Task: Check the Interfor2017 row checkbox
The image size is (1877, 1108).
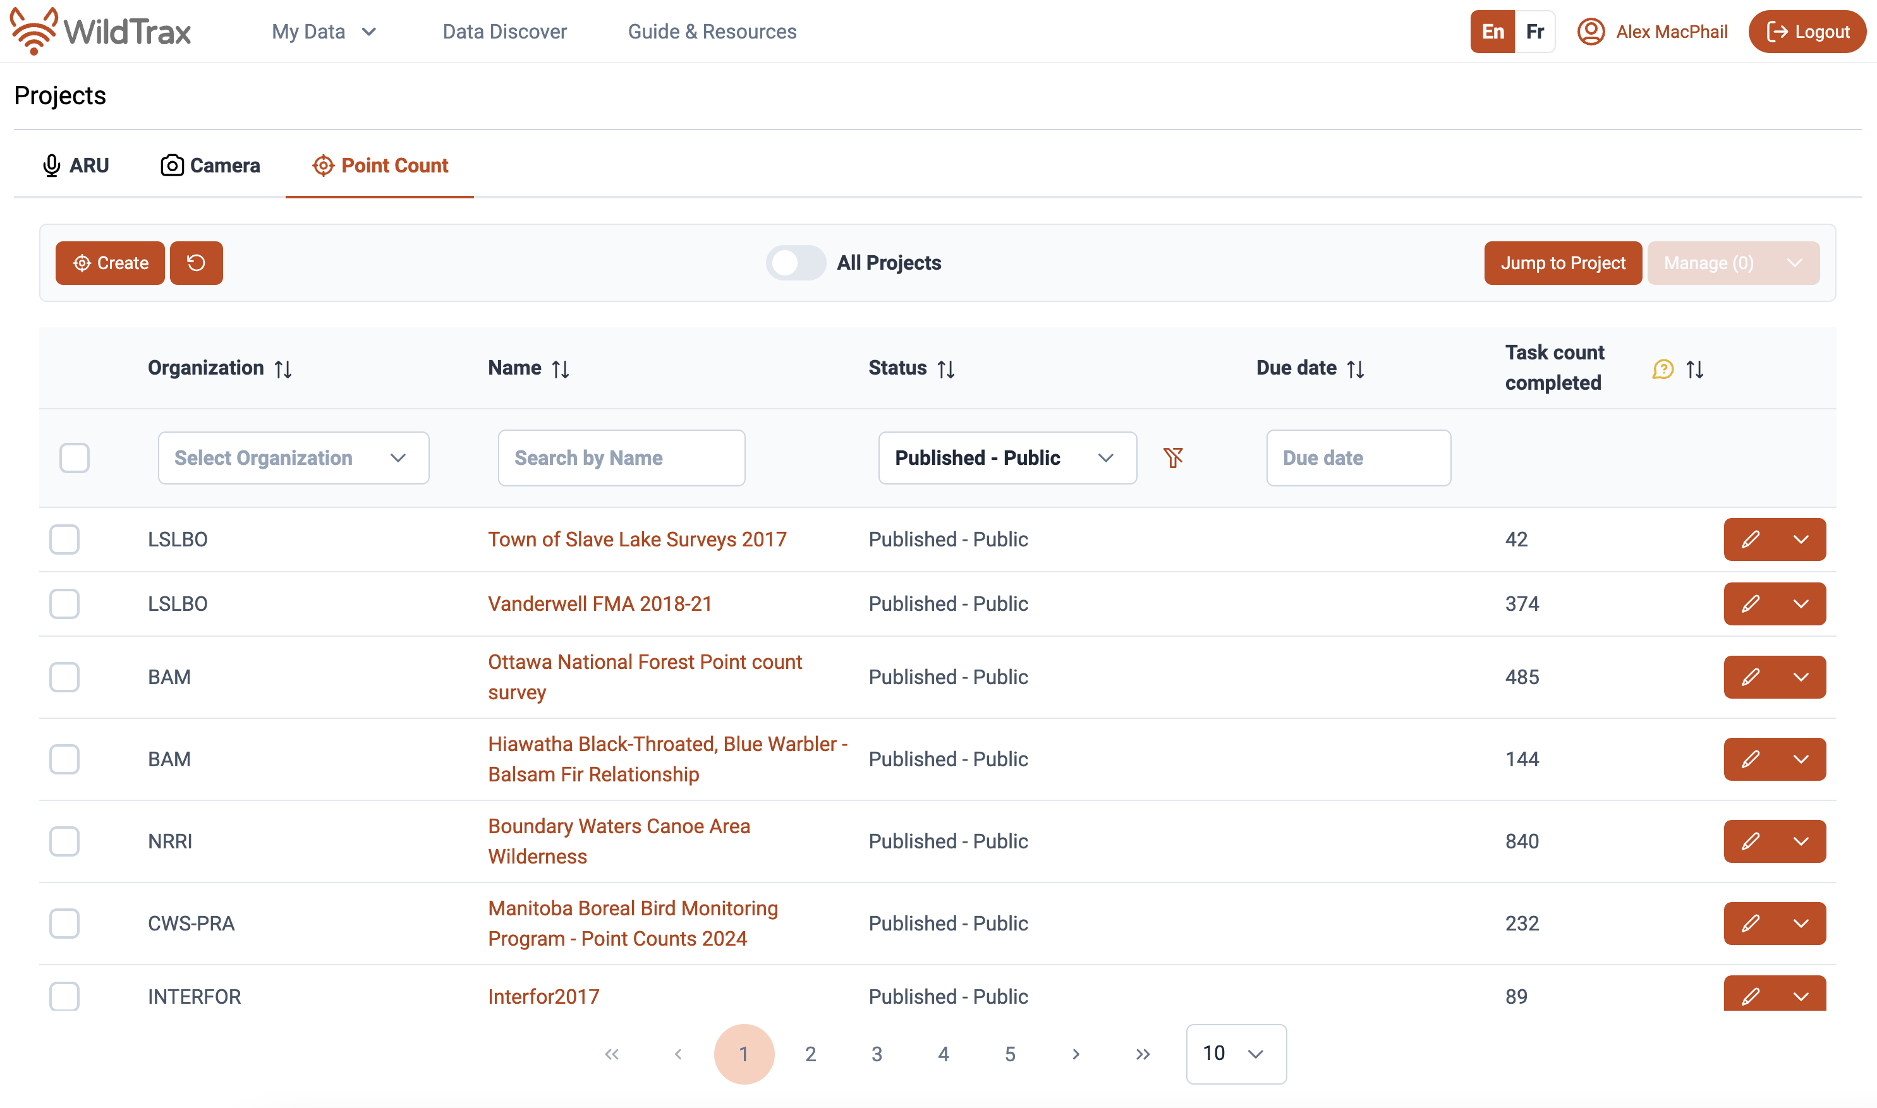Action: click(x=64, y=996)
